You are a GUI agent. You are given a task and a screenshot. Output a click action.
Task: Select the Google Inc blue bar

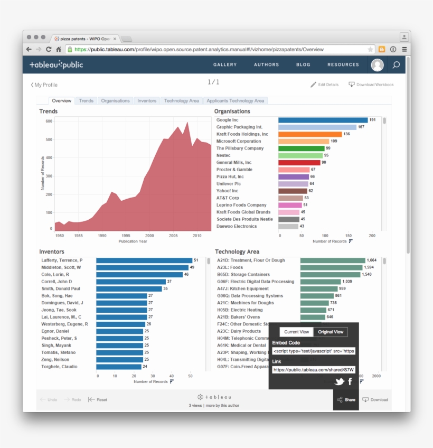pyautogui.click(x=323, y=120)
